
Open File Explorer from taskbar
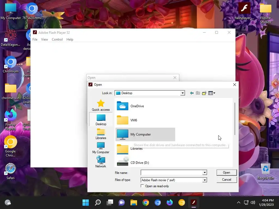pyautogui.click(x=134, y=202)
